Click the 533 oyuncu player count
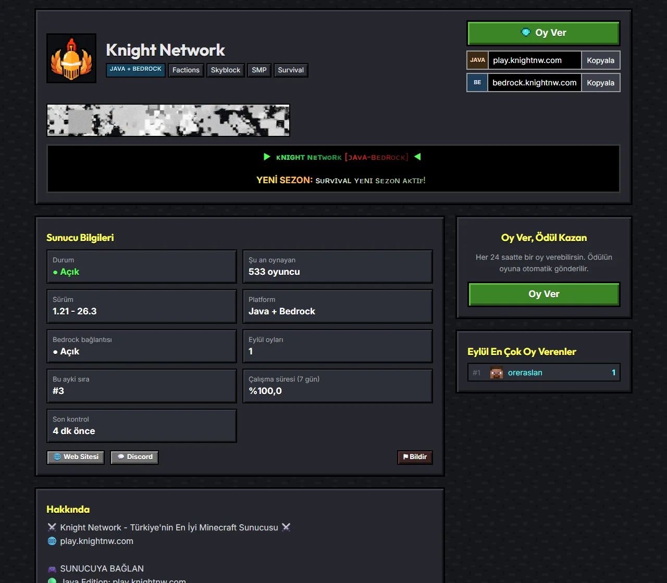 coord(274,272)
